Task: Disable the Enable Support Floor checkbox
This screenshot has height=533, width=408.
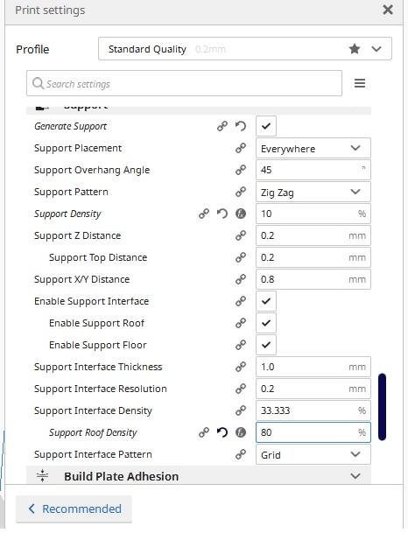Action: pos(266,345)
